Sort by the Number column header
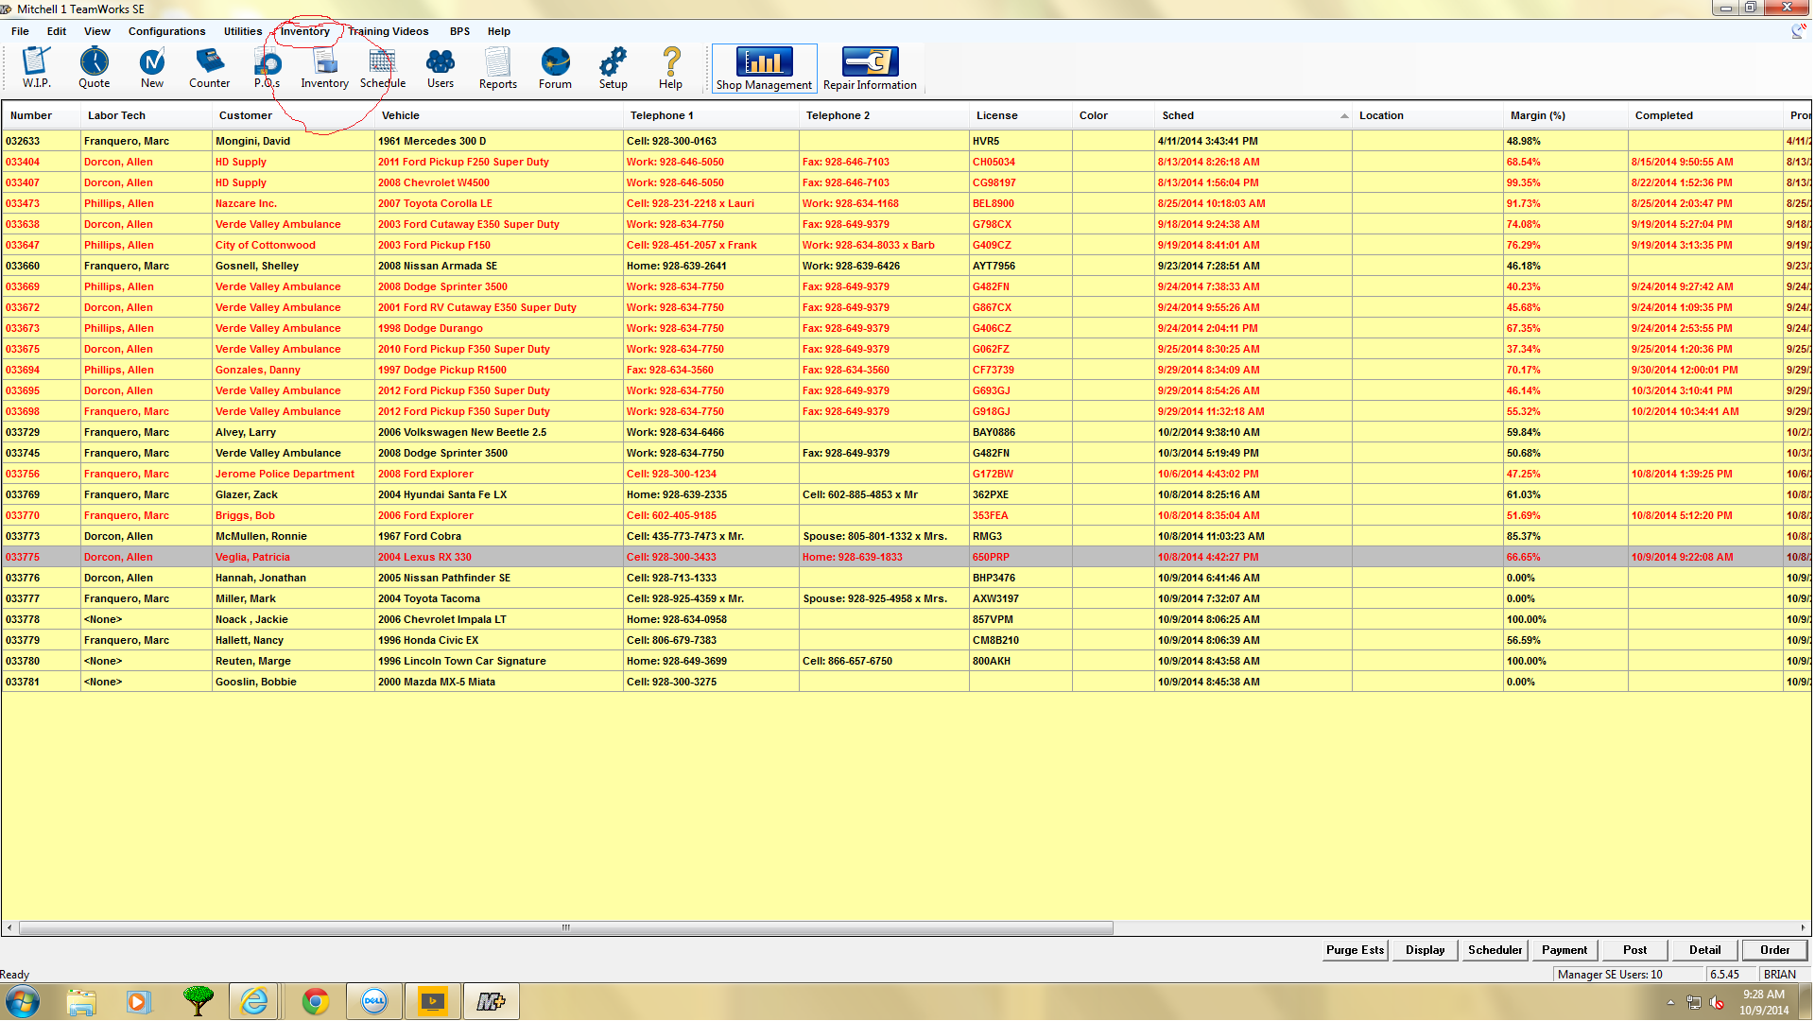1815x1021 pixels. [42, 115]
